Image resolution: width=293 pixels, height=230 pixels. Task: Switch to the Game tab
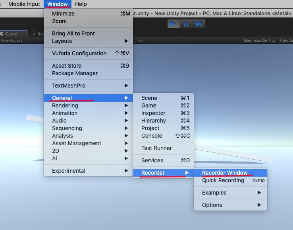(13, 34)
